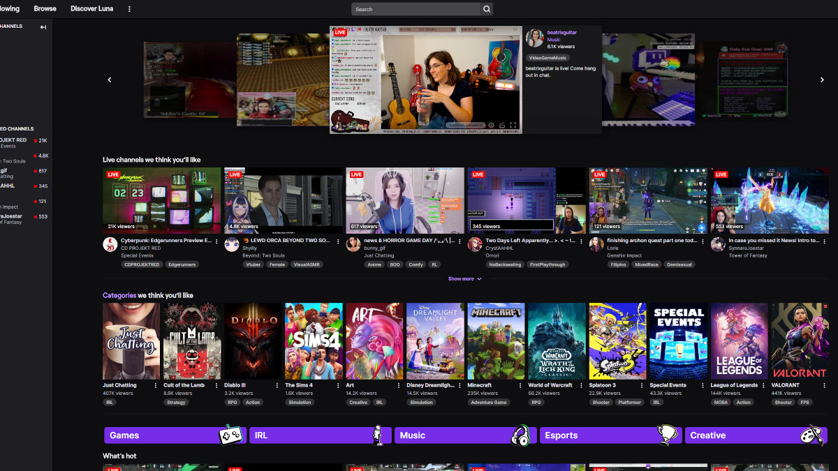Open options dots for the finishing archon quest stream
Viewport: 838px width, 471px height.
(703, 241)
